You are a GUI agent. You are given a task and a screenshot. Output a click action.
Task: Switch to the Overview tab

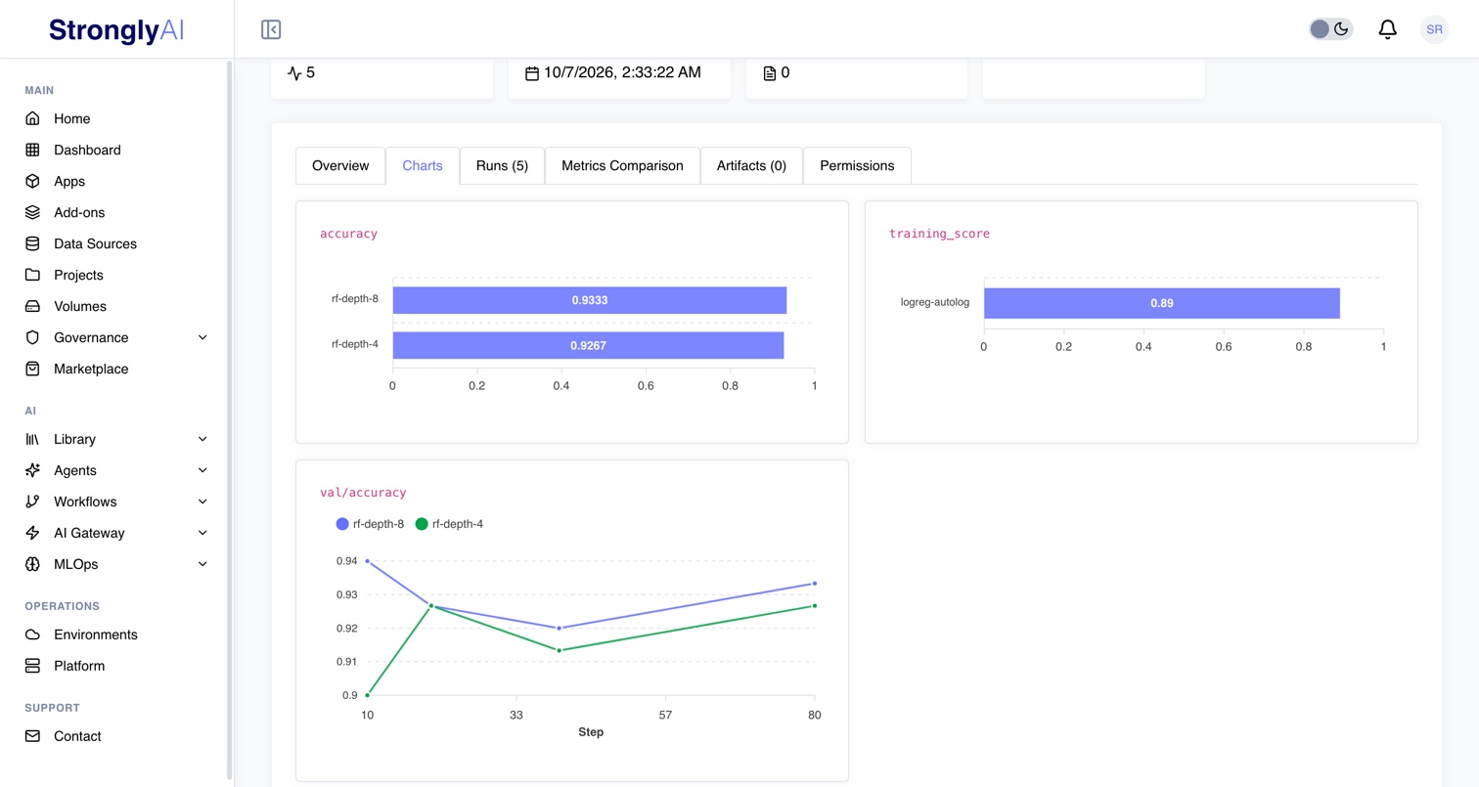pos(340,165)
